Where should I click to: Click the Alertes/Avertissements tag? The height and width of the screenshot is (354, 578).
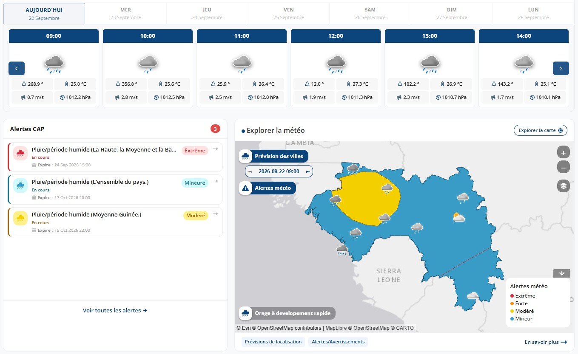(338, 342)
